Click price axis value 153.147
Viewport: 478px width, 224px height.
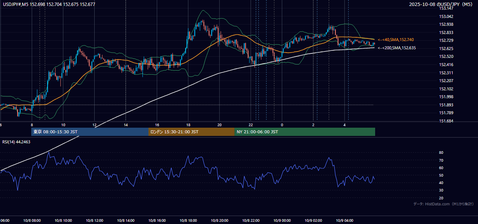pyautogui.click(x=446, y=8)
